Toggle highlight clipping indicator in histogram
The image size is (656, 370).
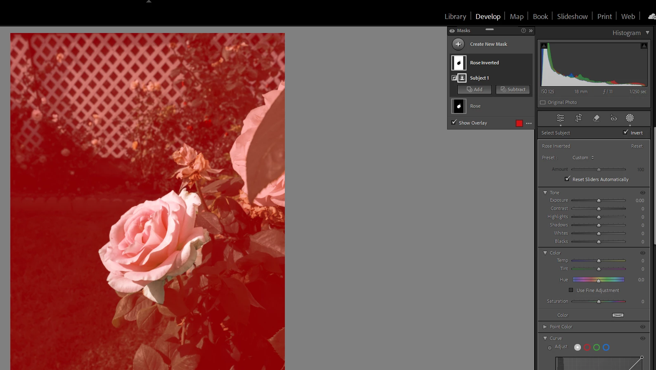644,46
